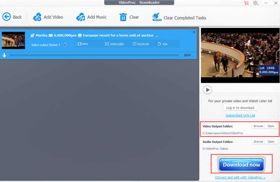Click the Add Music note icon
This screenshot has height=182, width=280.
point(80,17)
